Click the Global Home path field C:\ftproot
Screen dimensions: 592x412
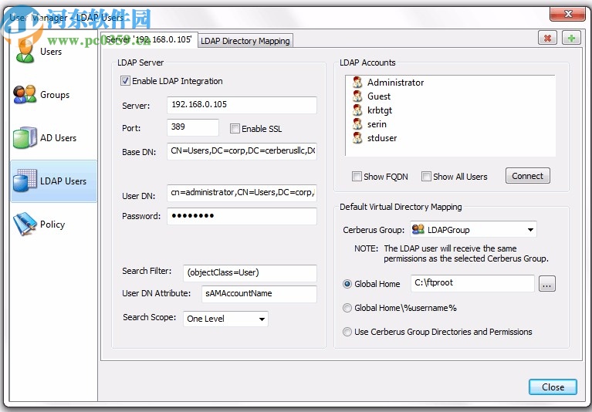[472, 283]
